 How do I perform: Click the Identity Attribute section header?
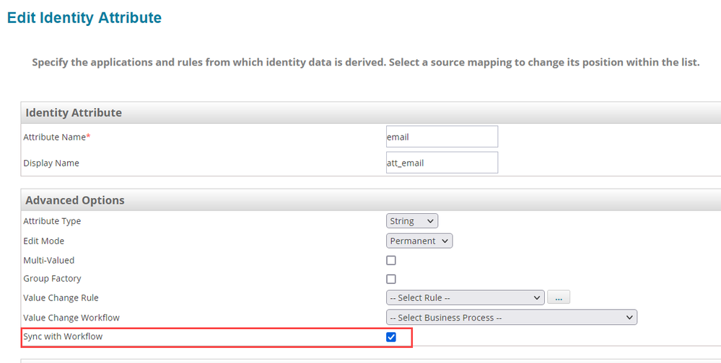click(74, 112)
